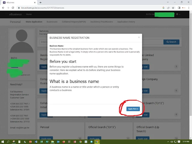Viewport: 192px width, 144px height.
Task: Select the browser address bar URL
Action: coord(43,8)
